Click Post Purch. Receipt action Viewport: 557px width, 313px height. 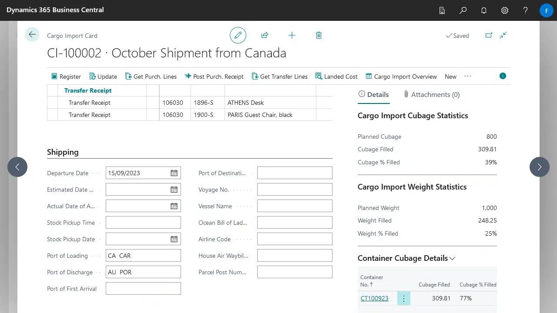(x=214, y=77)
